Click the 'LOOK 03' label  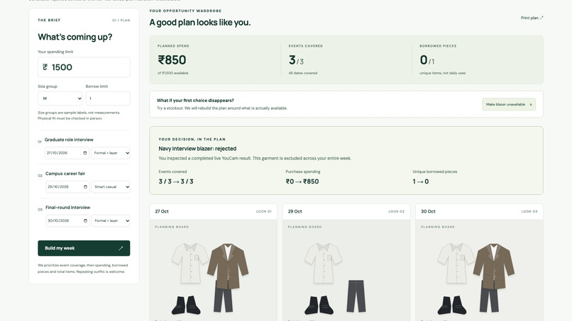[529, 211]
